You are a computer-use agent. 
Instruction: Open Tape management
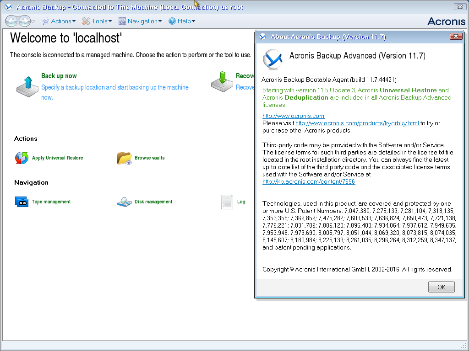tap(51, 202)
